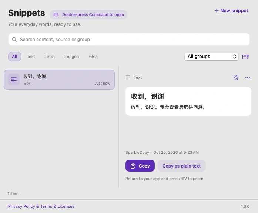Click Copy as plain text
Viewport: 258px width, 213px height.
181,166
